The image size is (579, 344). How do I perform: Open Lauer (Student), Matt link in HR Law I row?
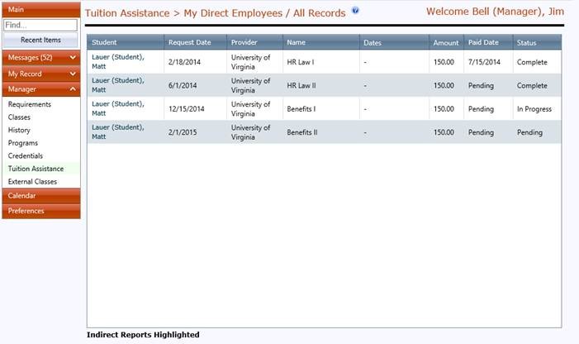[118, 62]
